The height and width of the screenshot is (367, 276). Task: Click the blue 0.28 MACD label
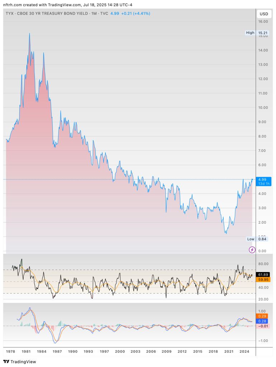click(262, 321)
